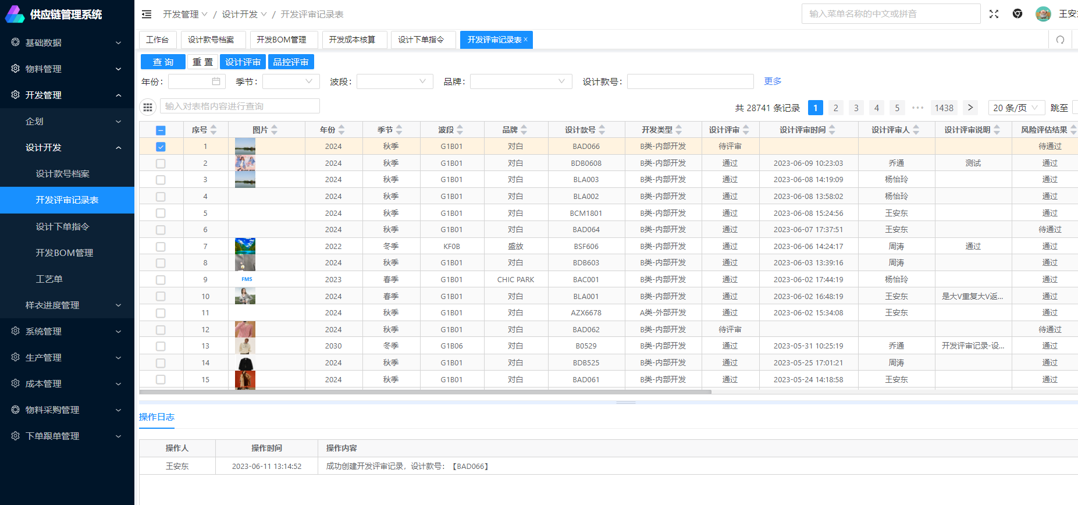Toggle the select-all header checkbox
1078x505 pixels.
[161, 130]
